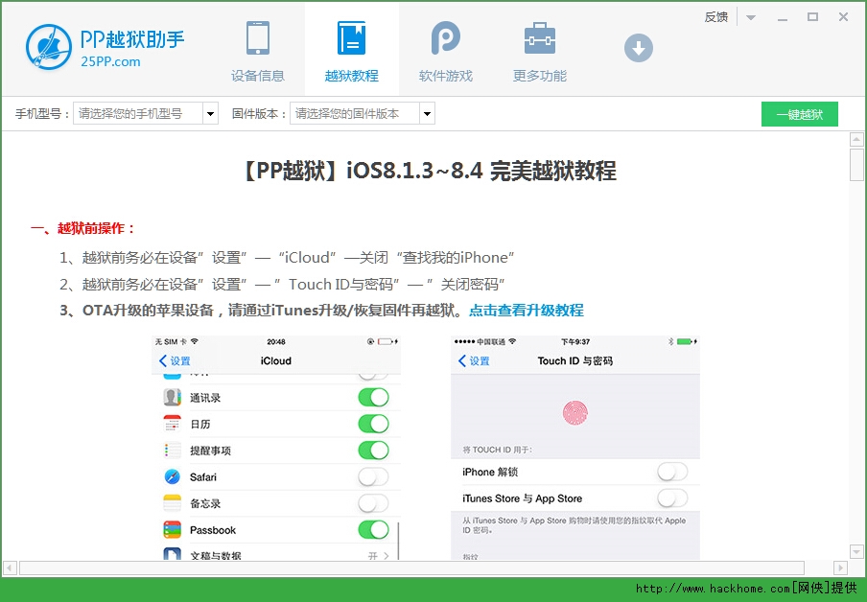The height and width of the screenshot is (602, 867).
Task: Click the vertical scrollbar thumb
Action: [x=856, y=164]
